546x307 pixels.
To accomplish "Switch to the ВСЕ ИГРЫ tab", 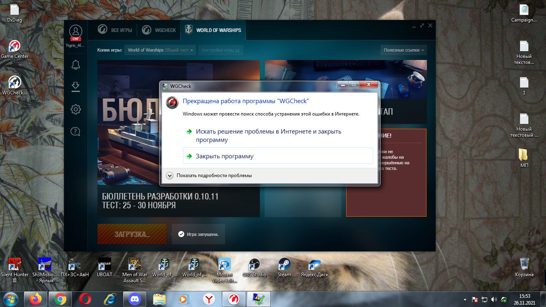I will 114,30.
